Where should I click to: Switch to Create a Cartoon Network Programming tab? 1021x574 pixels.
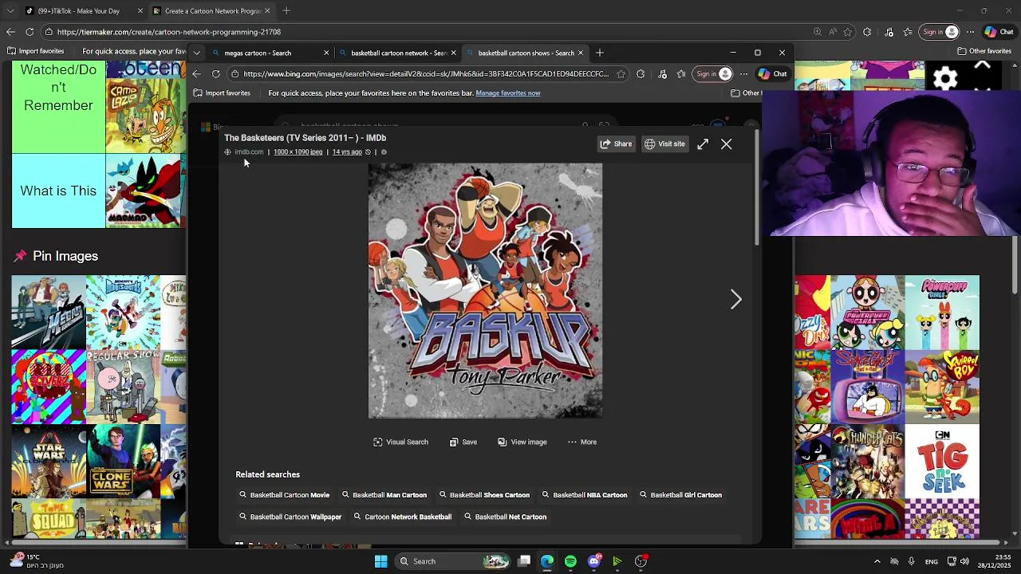click(x=211, y=11)
